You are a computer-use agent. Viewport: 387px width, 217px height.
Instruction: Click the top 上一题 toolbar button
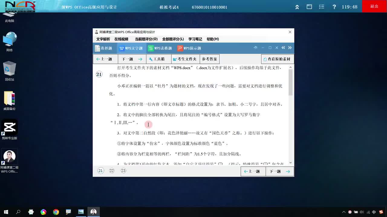[105, 59]
